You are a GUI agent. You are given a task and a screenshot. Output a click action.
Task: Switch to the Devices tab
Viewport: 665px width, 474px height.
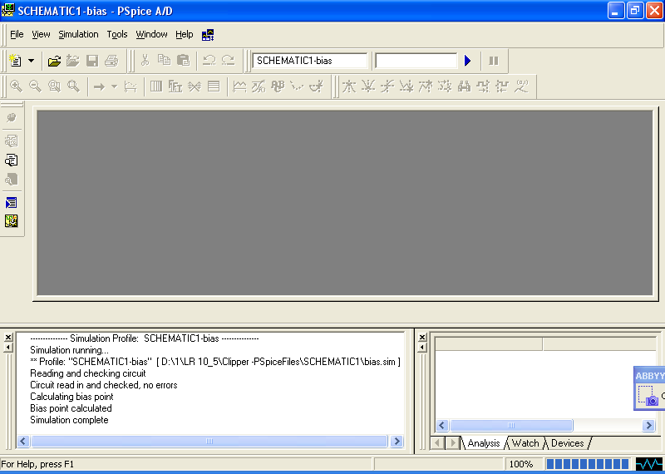pyautogui.click(x=568, y=443)
